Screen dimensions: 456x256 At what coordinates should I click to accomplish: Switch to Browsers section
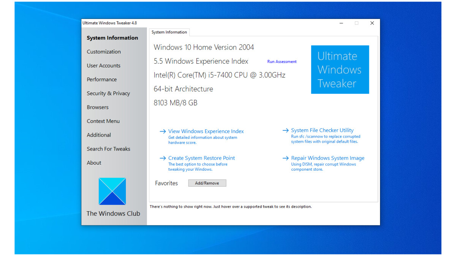[x=98, y=107]
